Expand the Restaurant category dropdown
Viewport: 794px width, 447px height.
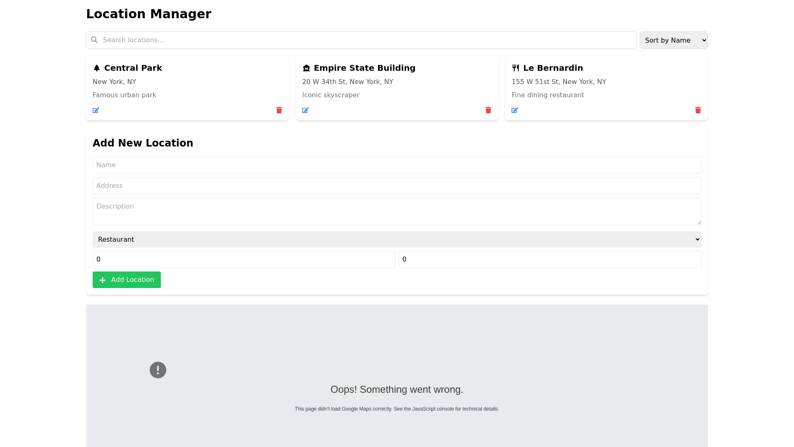[x=397, y=239]
